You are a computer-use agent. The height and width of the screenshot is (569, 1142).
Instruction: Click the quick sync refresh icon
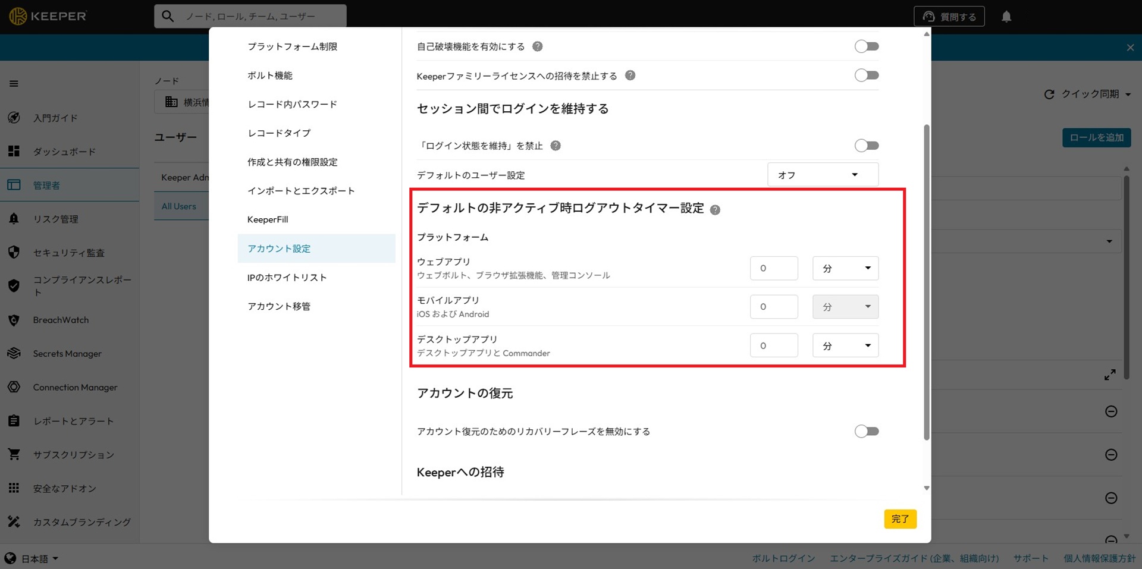pyautogui.click(x=1049, y=95)
